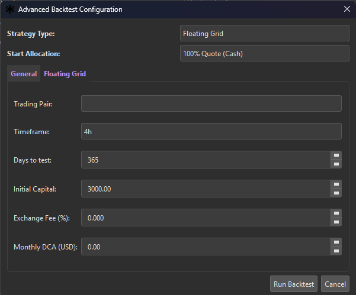356x295 pixels.
Task: Click the Cancel button
Action: 335,284
